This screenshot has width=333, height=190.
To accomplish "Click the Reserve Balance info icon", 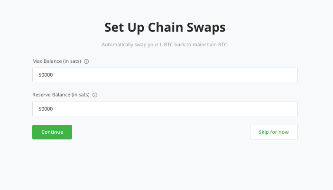I will (x=95, y=95).
